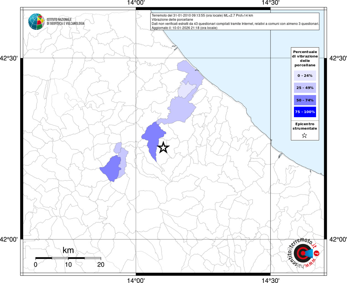Click the INGV globe logo
Screen dimensions: 347x283
[x=36, y=22]
